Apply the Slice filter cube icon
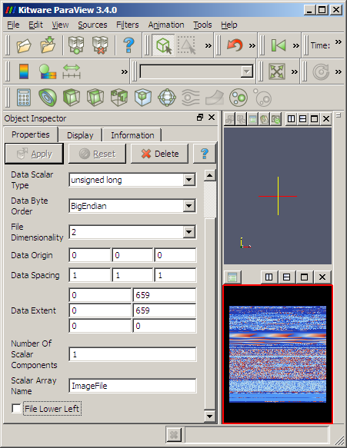The image size is (347, 448). (x=95, y=98)
